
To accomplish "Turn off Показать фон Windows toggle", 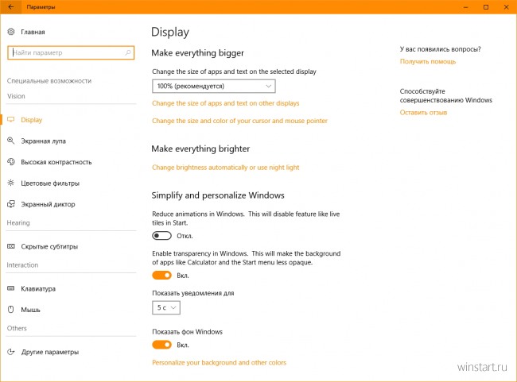I will click(x=161, y=345).
